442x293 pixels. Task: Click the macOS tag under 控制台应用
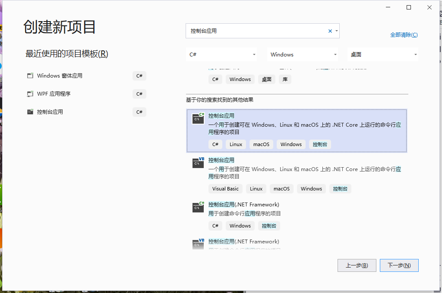(x=261, y=144)
